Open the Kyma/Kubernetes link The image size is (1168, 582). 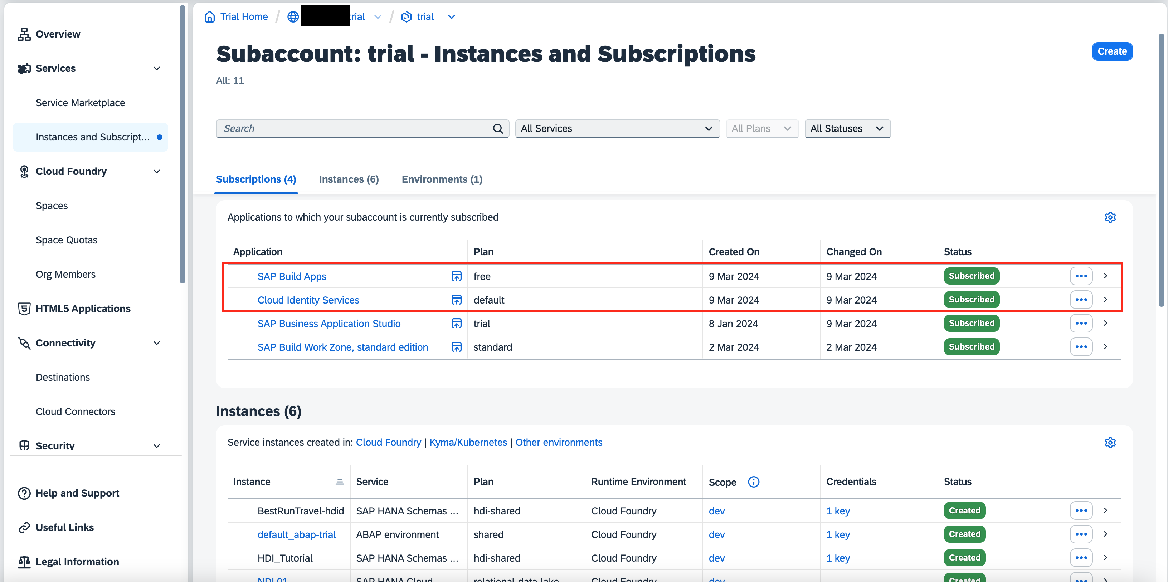click(x=468, y=443)
